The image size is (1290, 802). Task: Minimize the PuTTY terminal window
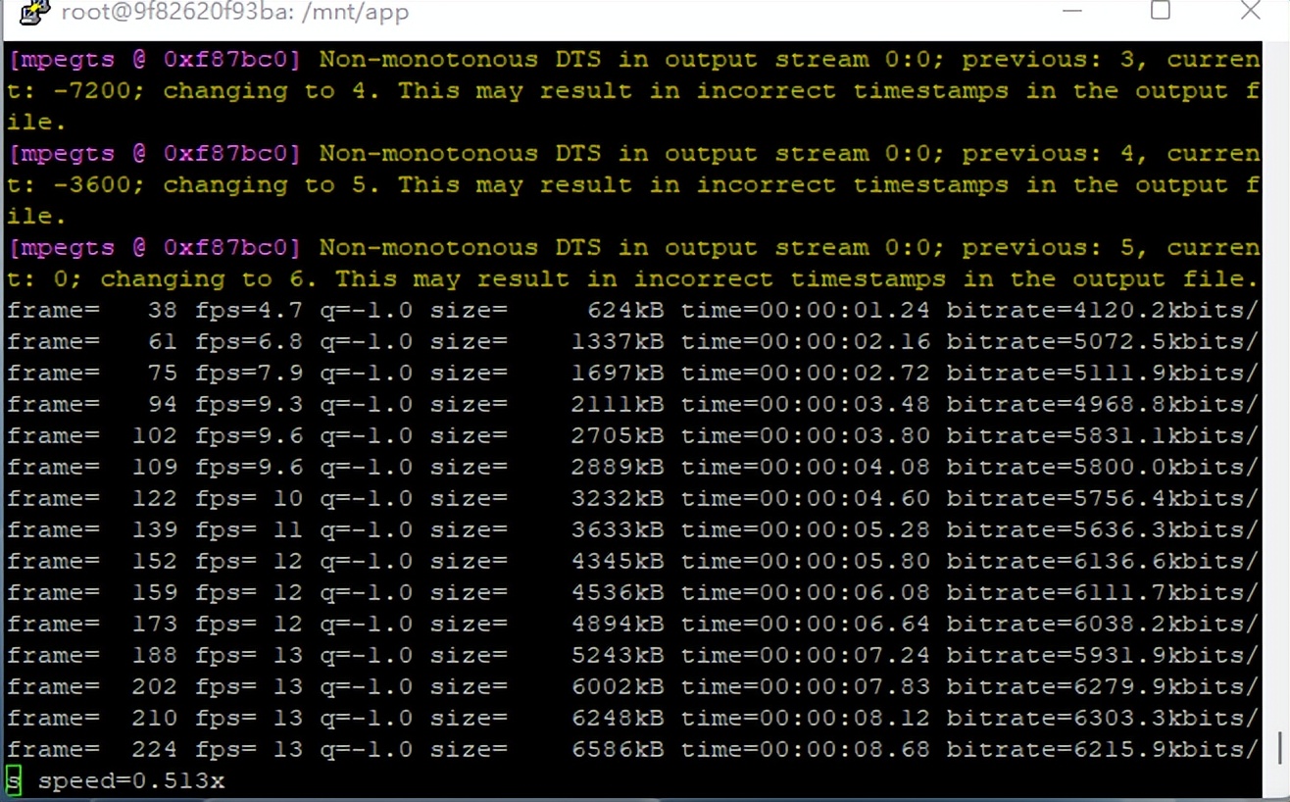pos(1072,12)
